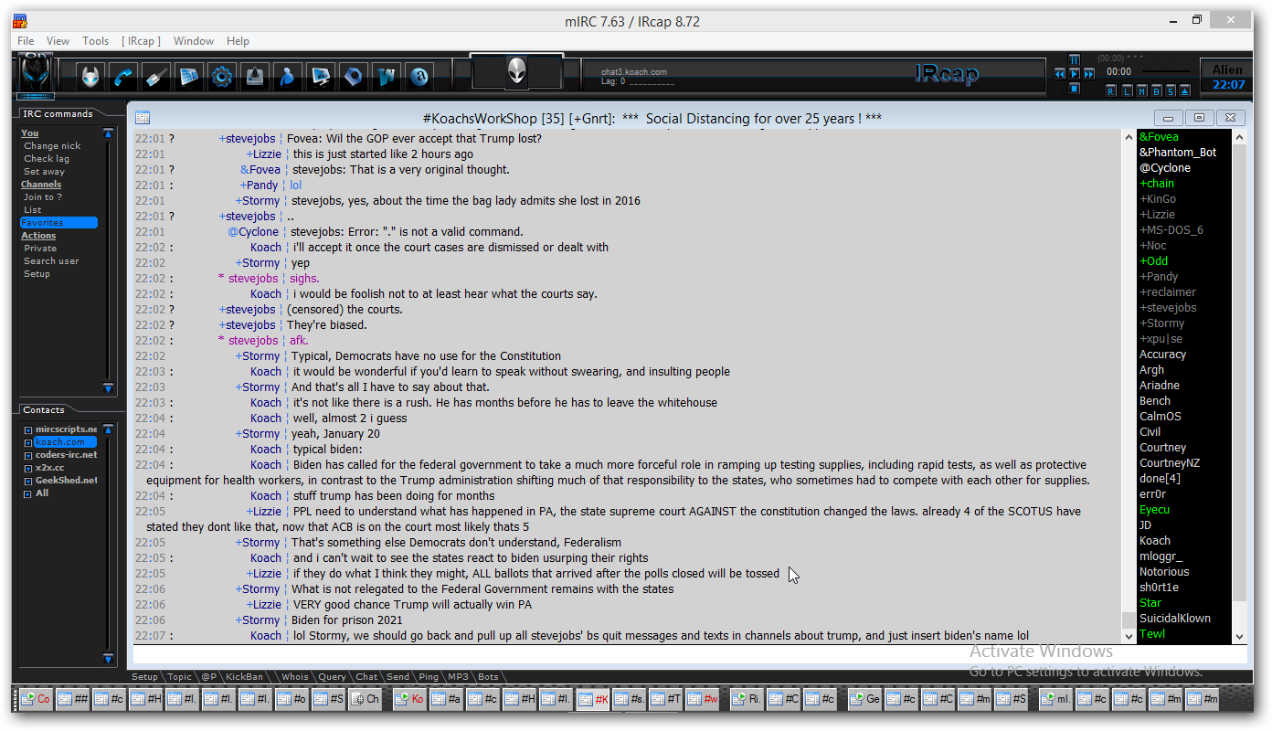This screenshot has width=1272, height=731.
Task: Switch to the Ko status switchbar button
Action: (x=410, y=699)
